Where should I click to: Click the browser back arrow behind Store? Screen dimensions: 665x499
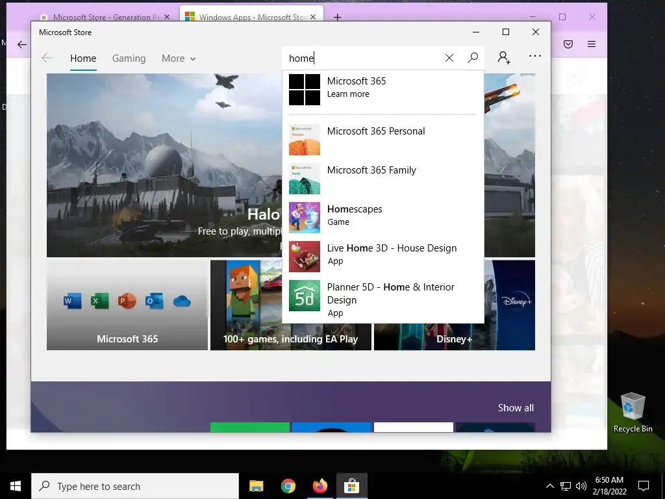click(21, 44)
